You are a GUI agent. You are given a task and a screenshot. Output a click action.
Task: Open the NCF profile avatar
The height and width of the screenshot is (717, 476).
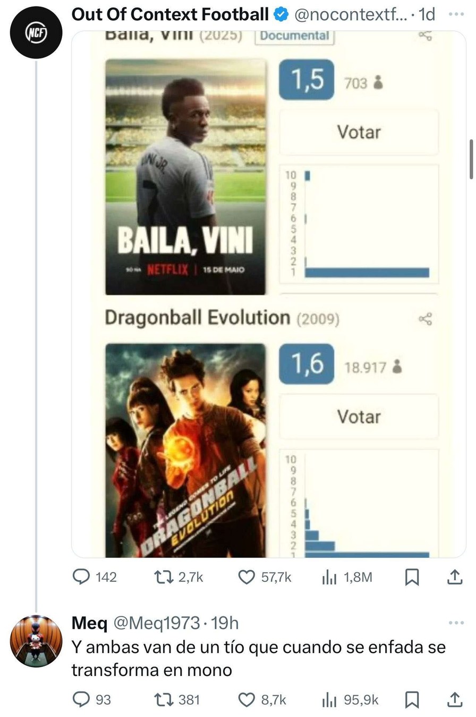pyautogui.click(x=36, y=33)
